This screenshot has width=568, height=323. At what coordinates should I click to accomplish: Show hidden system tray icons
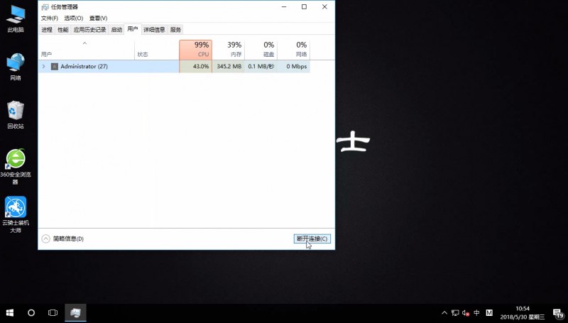(x=444, y=313)
